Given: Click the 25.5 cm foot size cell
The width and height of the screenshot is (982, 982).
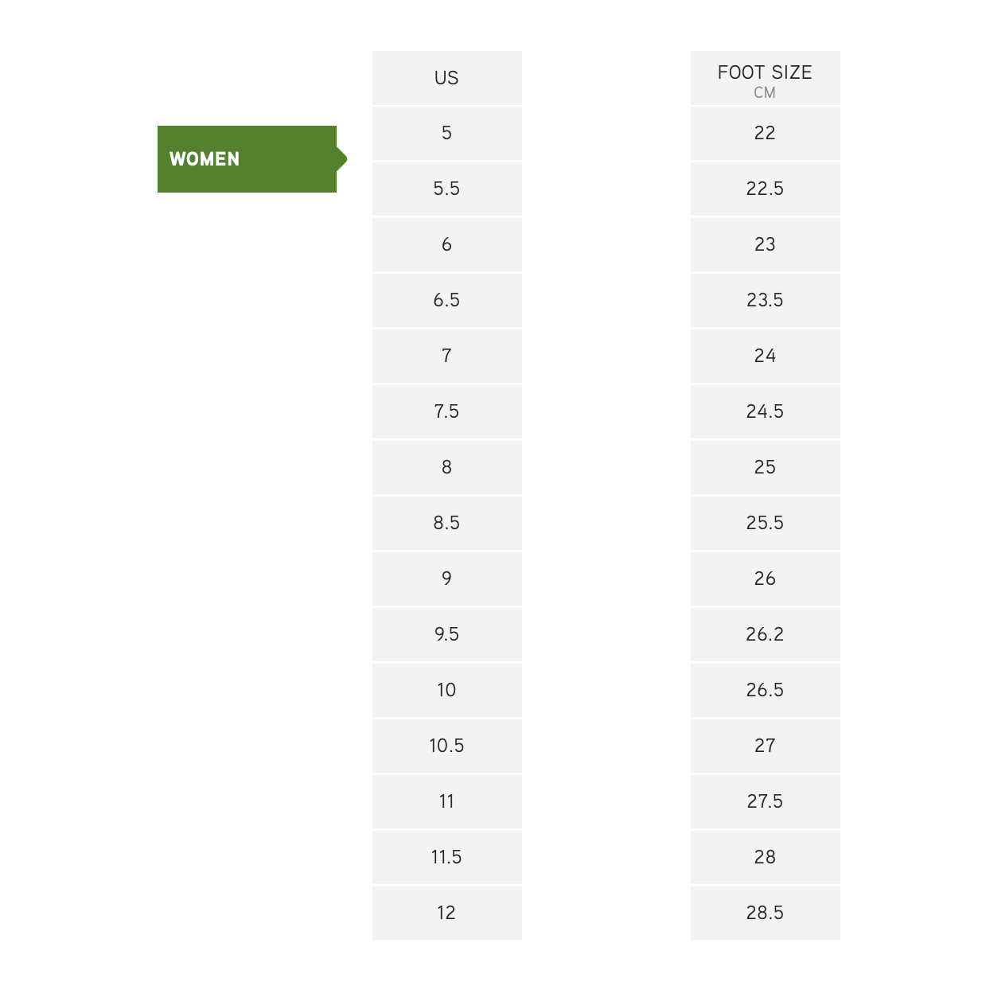Looking at the screenshot, I should [765, 523].
